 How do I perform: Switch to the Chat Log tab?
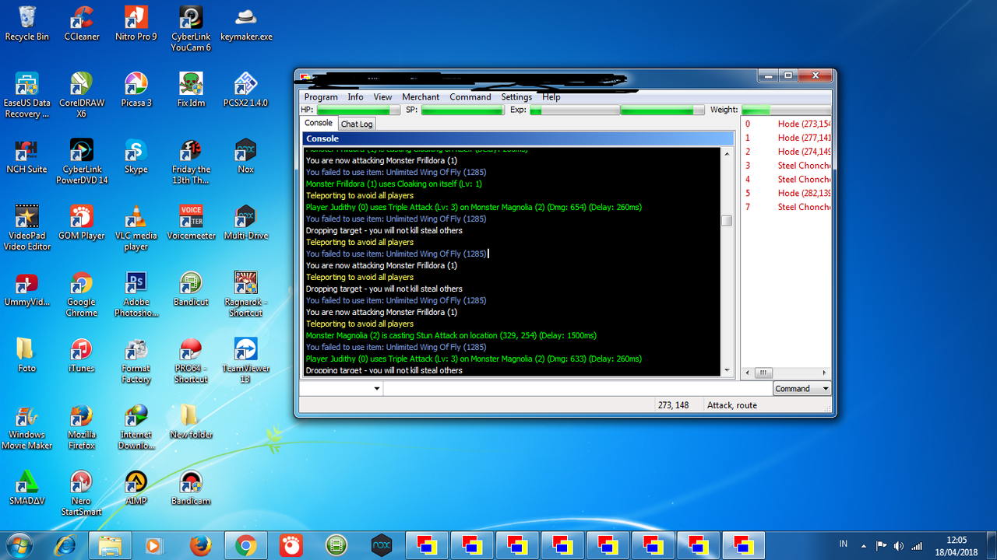[357, 124]
